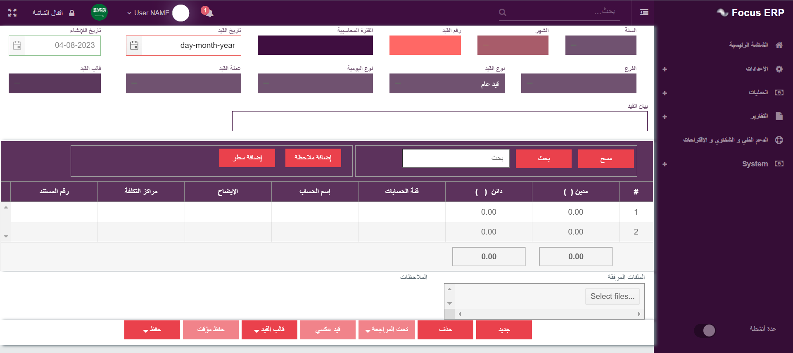Click the Saudi Arabia flag language icon

[x=99, y=12]
